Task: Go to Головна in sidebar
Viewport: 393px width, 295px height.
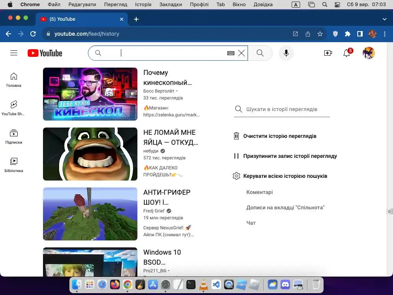Action: coord(14,80)
